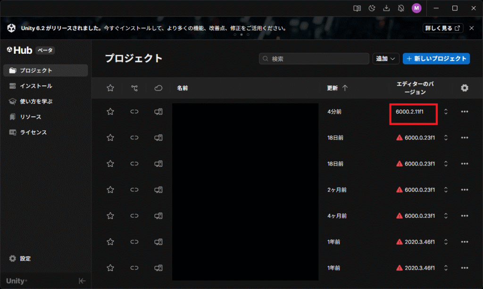The width and height of the screenshot is (483, 289).
Task: Toggle dark mode moon icon in title bar
Action: (x=372, y=8)
